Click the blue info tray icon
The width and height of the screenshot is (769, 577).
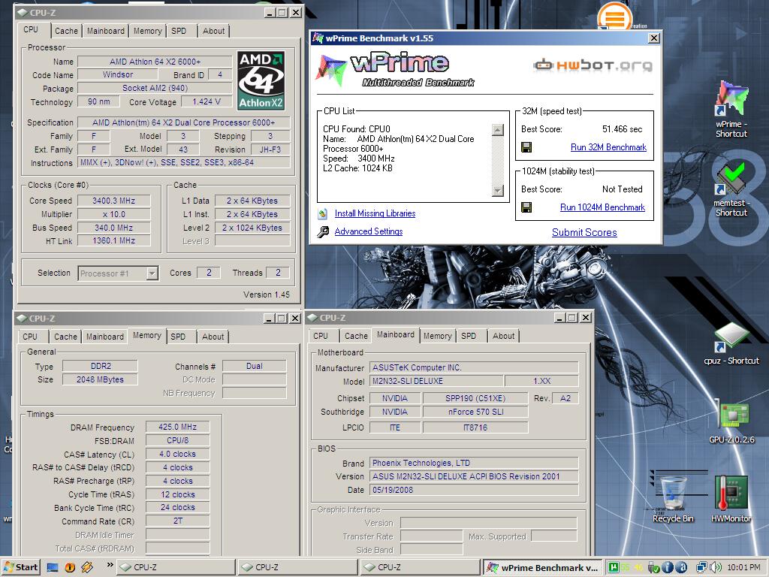coord(668,568)
